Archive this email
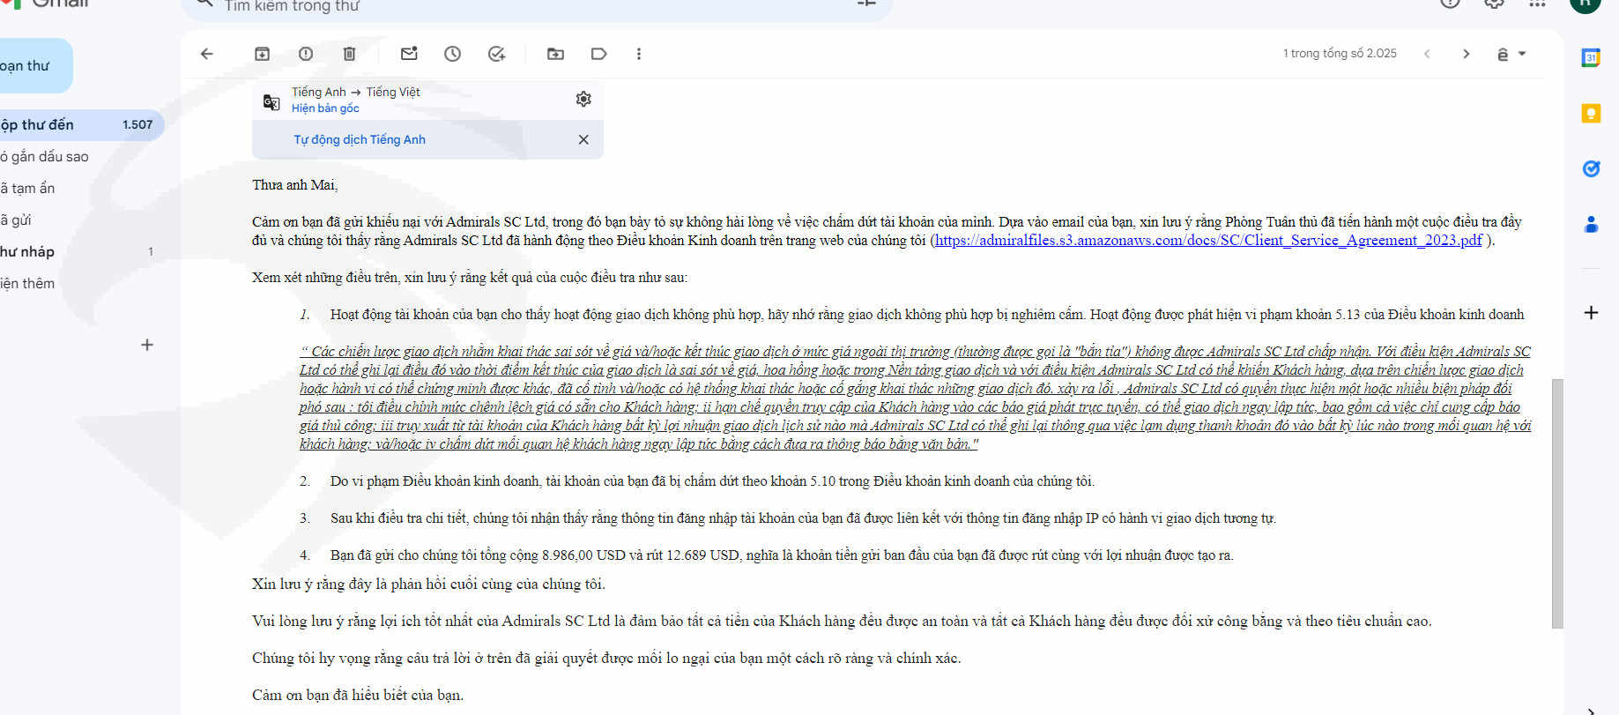1619x715 pixels. tap(262, 54)
